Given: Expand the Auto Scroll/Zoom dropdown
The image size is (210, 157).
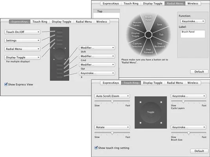Looking at the screenshot, I should (112, 96).
